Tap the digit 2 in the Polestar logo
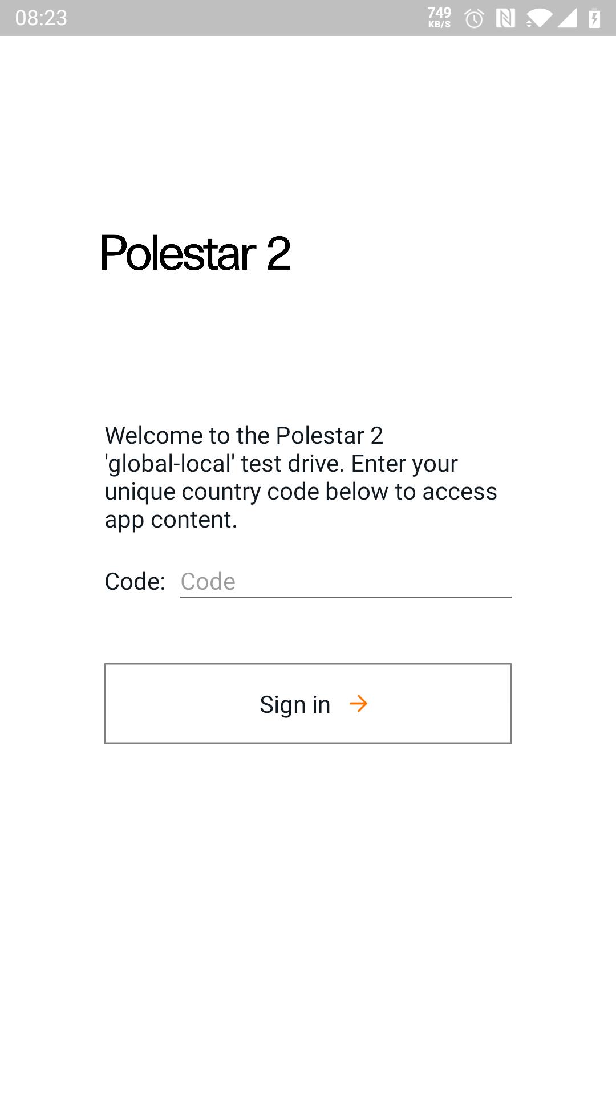Viewport: 616px width, 1095px height. 278,253
